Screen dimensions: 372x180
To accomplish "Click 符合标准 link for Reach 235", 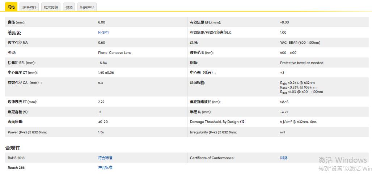I will [105, 168].
